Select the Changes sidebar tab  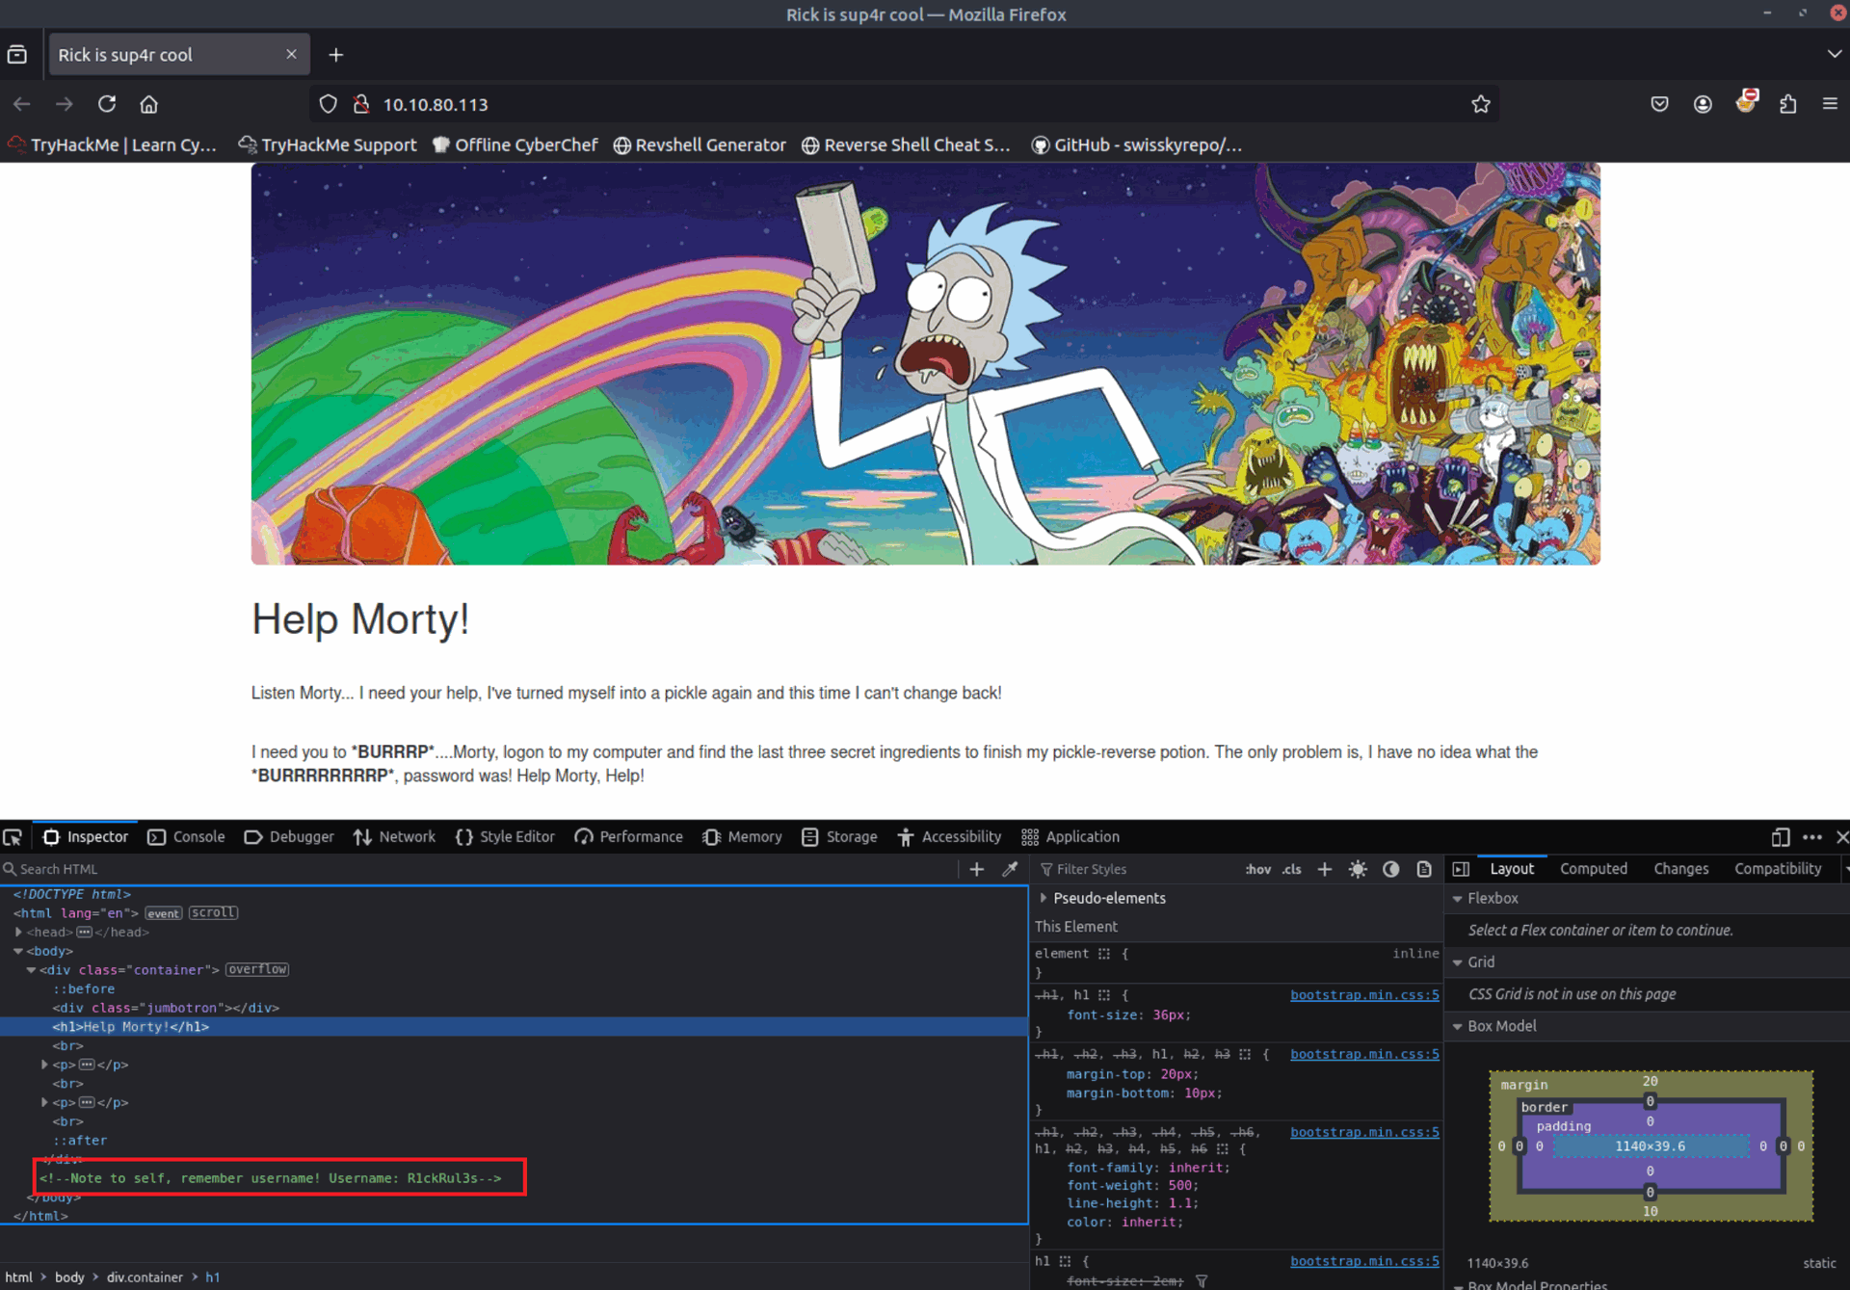click(1680, 869)
